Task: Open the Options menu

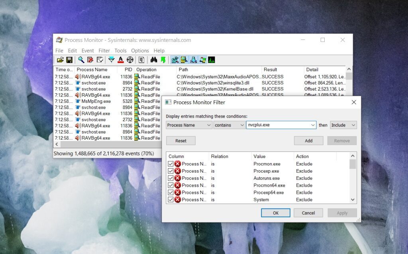Action: pyautogui.click(x=140, y=51)
